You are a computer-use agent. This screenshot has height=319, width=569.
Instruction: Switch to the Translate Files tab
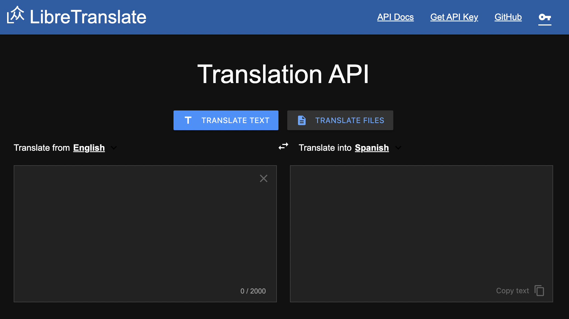(340, 120)
